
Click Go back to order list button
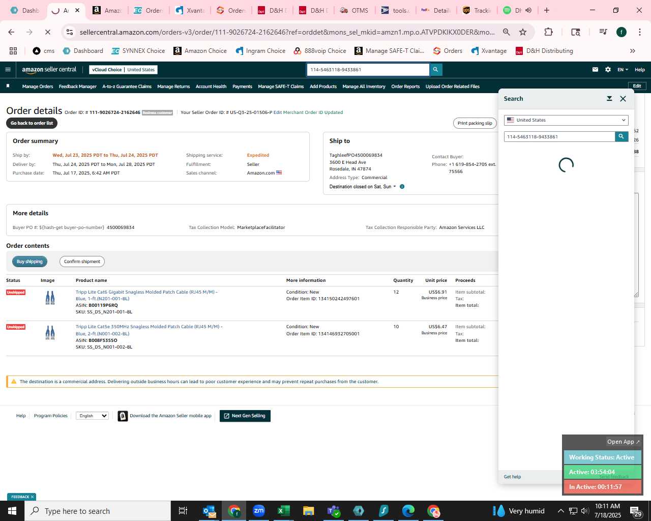(32, 123)
